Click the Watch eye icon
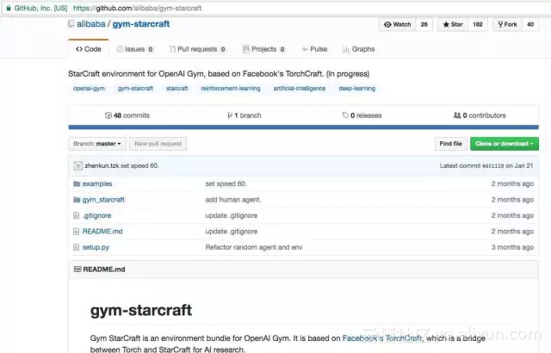The width and height of the screenshot is (551, 353). click(x=387, y=25)
